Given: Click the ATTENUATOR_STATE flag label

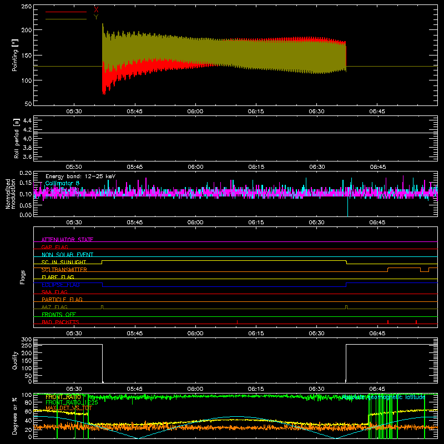Looking at the screenshot, I should pyautogui.click(x=67, y=240).
